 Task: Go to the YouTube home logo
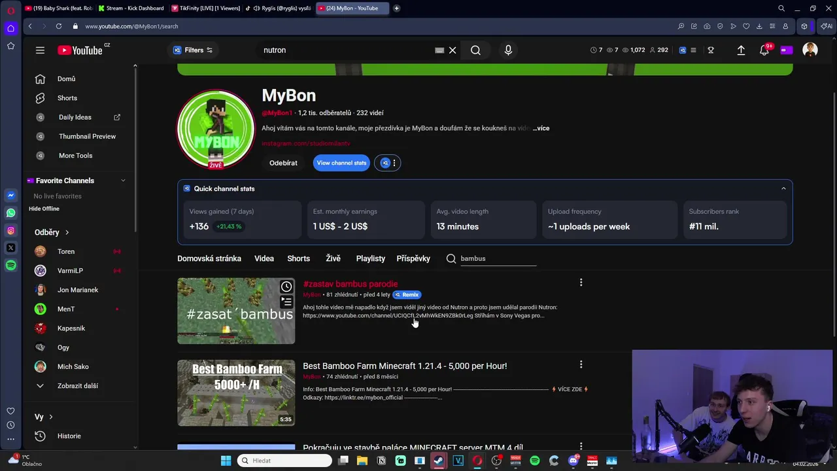click(80, 50)
